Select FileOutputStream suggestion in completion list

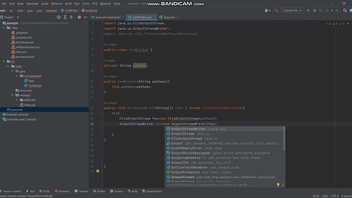tap(224, 139)
